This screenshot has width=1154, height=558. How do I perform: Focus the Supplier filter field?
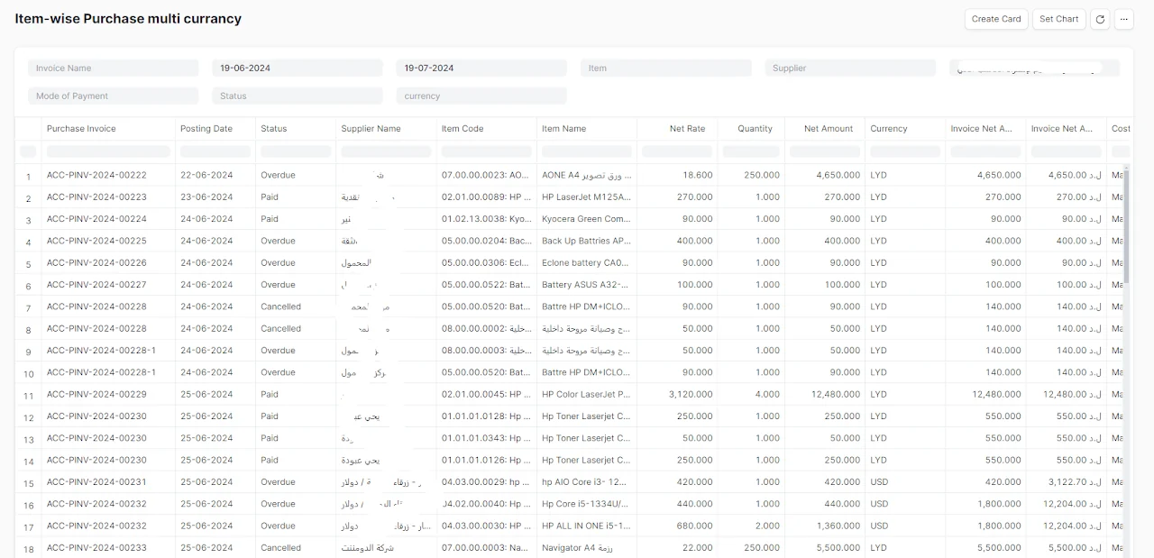click(x=850, y=68)
